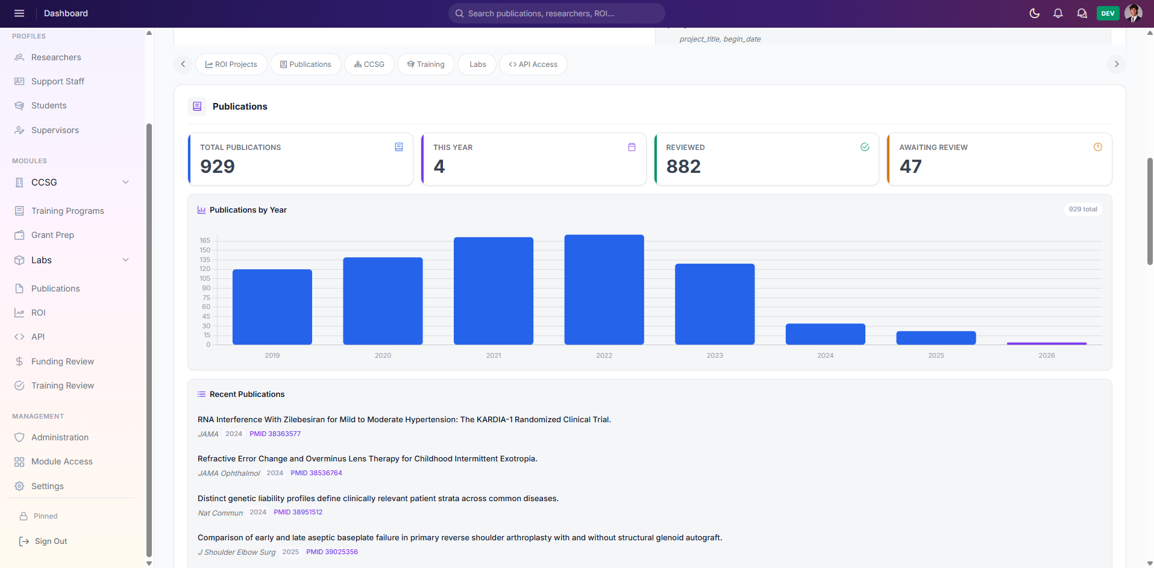Click the Labs cube icon in sidebar
Viewport: 1154px width, 568px height.
[x=19, y=260]
